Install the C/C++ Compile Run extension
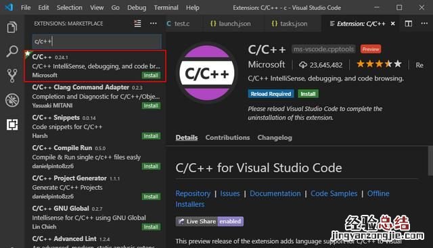Image resolution: width=433 pixels, height=248 pixels. point(151,166)
